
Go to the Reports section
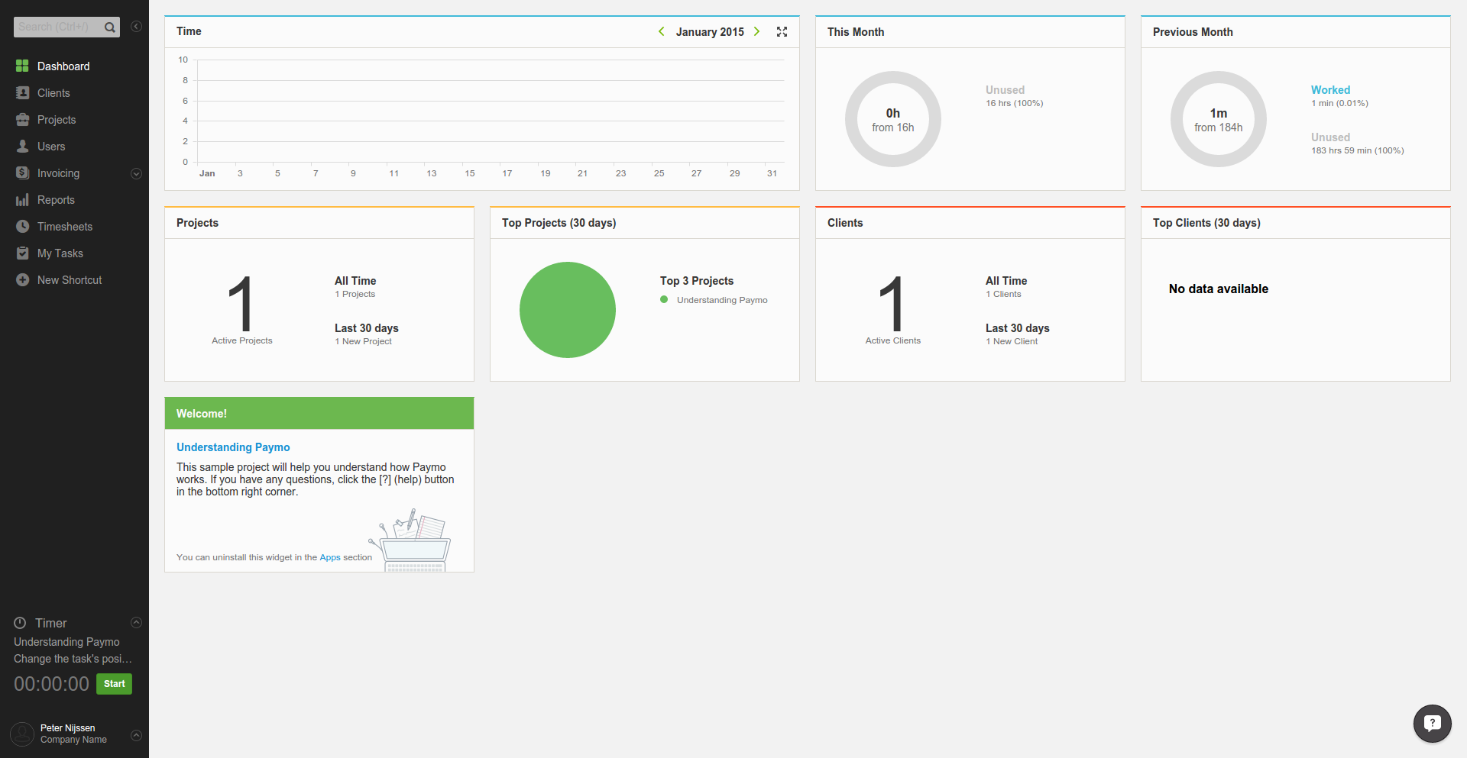(x=55, y=199)
